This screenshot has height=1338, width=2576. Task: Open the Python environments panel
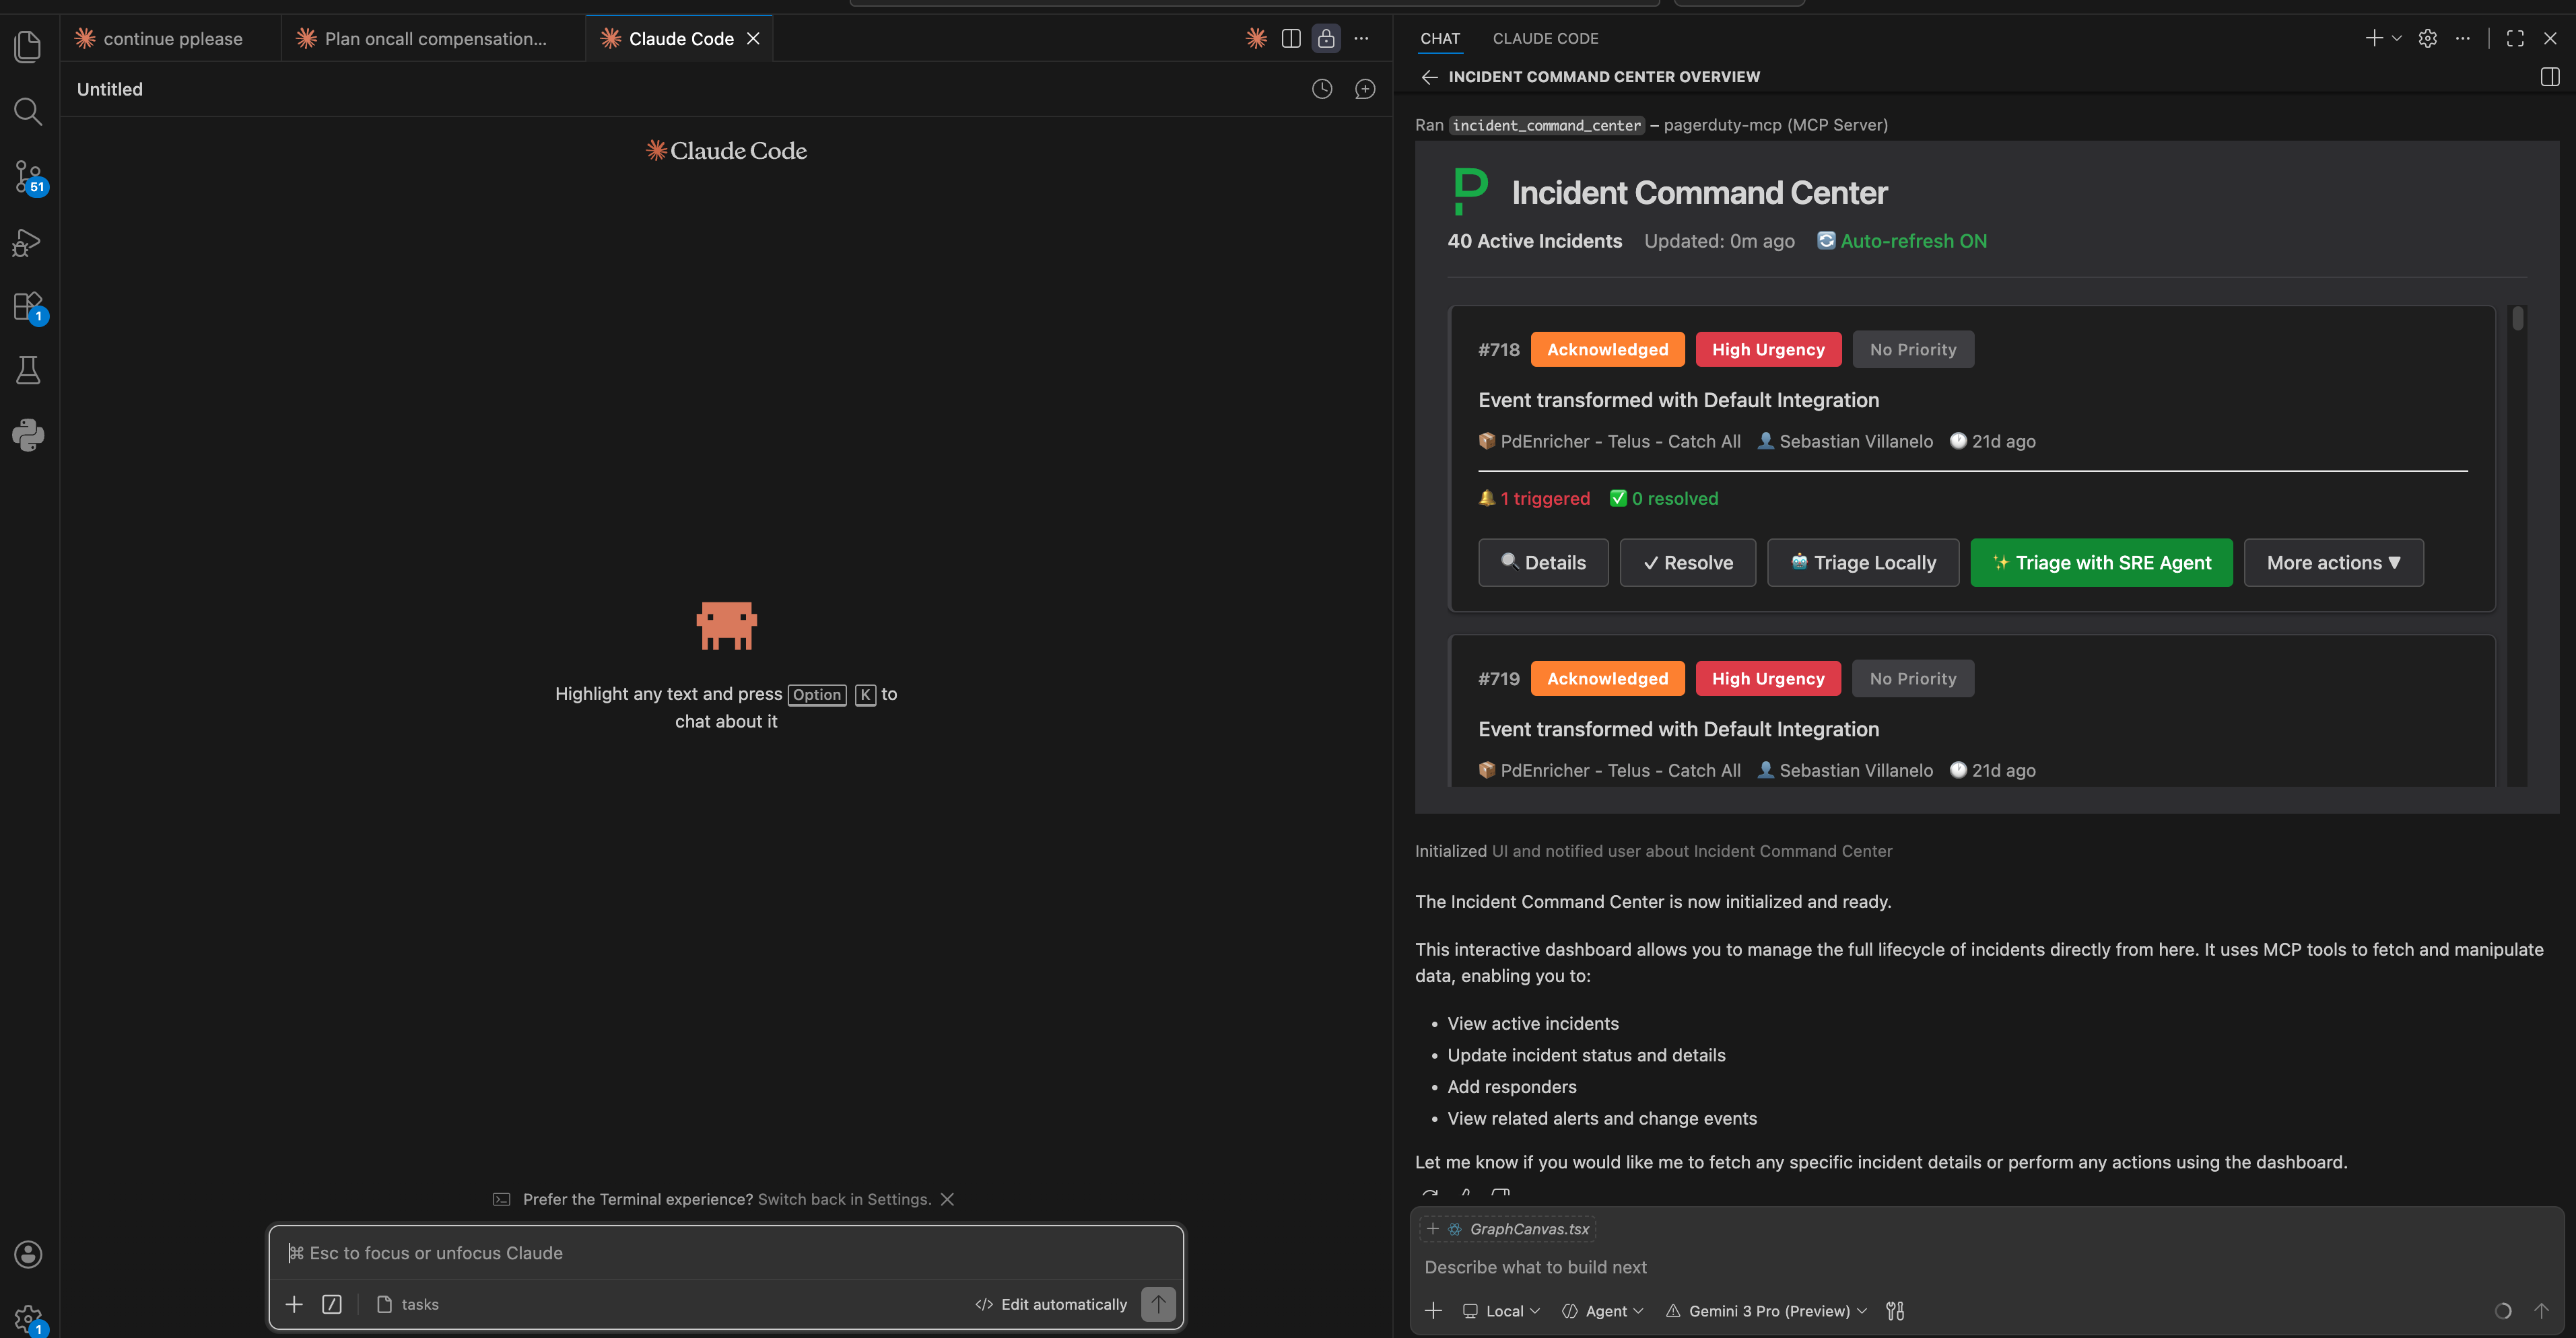[x=27, y=435]
